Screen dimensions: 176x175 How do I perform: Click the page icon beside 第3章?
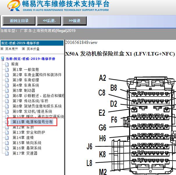point(7,80)
